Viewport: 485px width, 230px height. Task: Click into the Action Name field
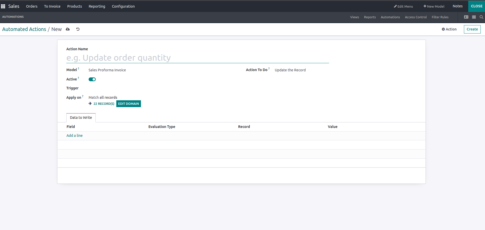pyautogui.click(x=197, y=58)
